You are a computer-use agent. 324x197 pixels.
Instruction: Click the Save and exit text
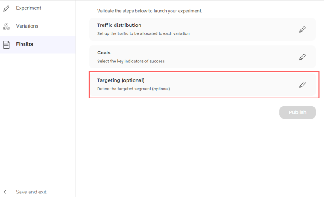pyautogui.click(x=31, y=192)
